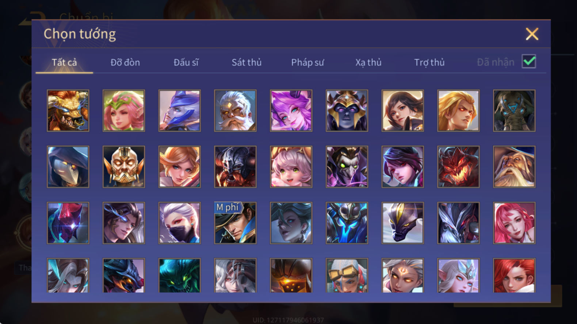Choose the white-bearded old warrior hero
Viewport: 577px width, 324px height.
[235, 110]
